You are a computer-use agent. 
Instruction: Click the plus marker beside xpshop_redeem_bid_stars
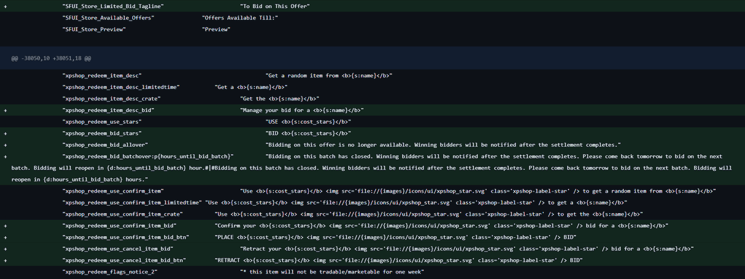[5, 133]
